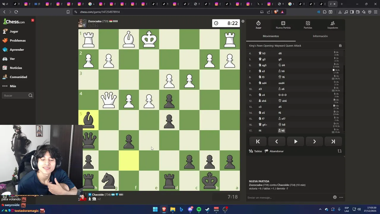Viewport: 380px width, 214px height.
Task: Open the chat options three-dot menu
Action: click(x=341, y=197)
